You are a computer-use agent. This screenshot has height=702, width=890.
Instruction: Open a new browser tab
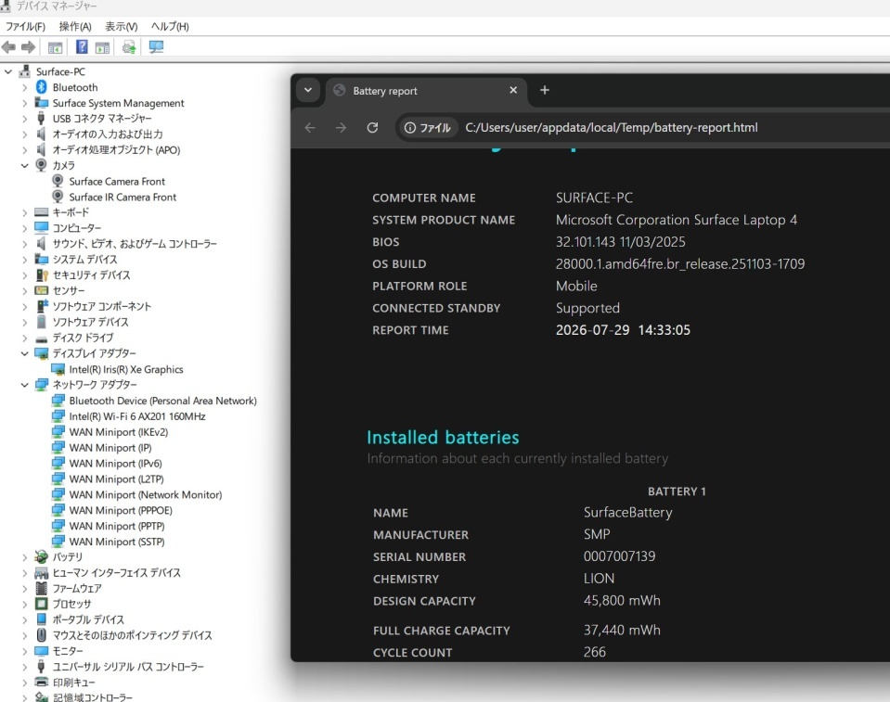(x=545, y=90)
